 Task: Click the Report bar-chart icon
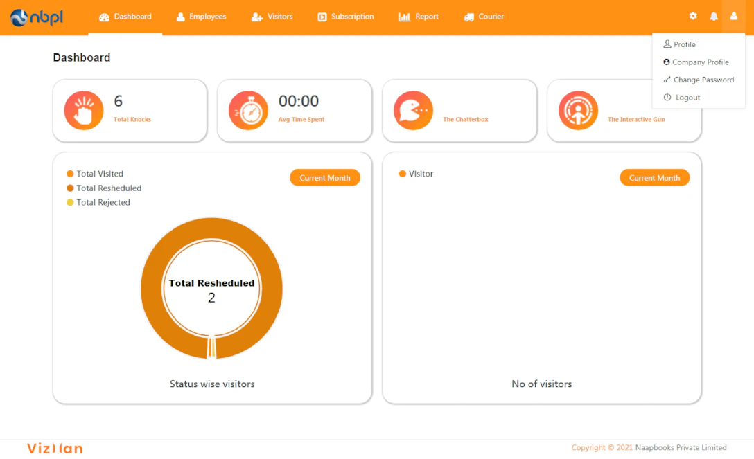click(x=405, y=17)
